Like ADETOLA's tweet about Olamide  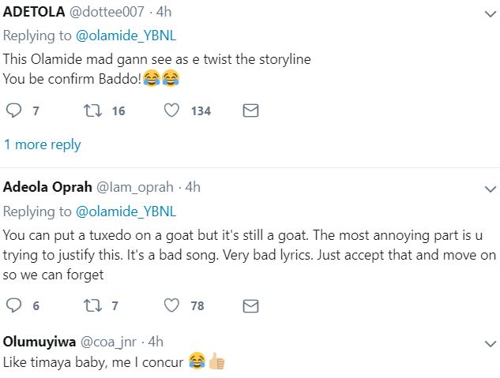coord(171,111)
